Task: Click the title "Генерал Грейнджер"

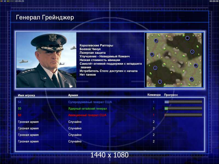Action: (x=45, y=17)
